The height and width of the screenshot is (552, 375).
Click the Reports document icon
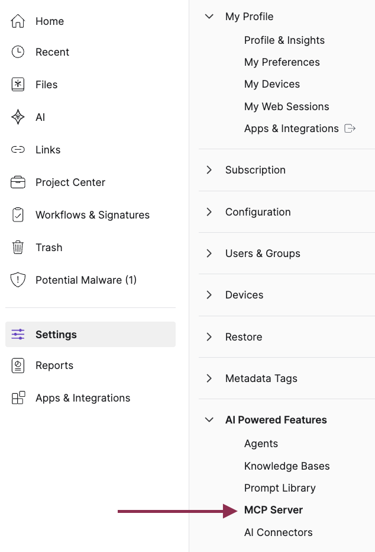click(x=18, y=365)
